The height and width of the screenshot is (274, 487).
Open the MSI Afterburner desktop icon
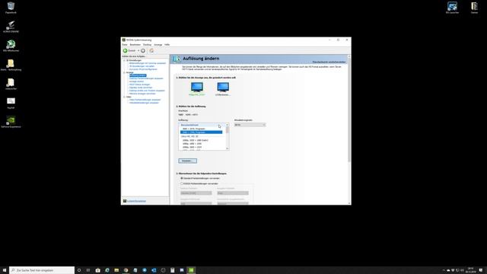pos(11,46)
